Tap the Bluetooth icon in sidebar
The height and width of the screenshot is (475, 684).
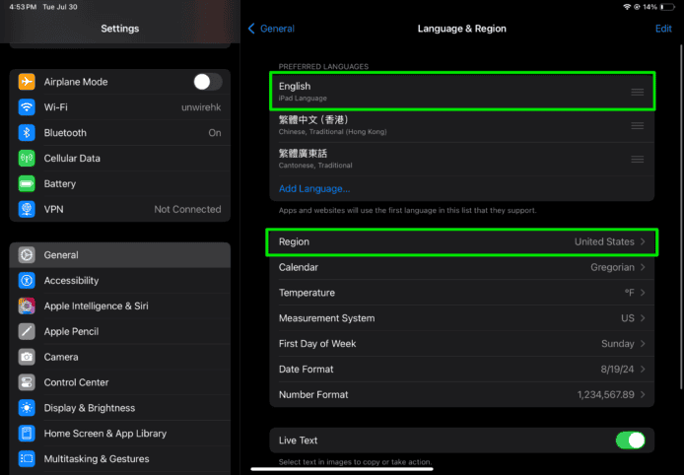(x=27, y=133)
